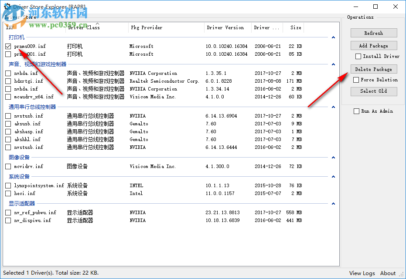
Task: Collapse the 显示适配器 group
Action: 334,204
